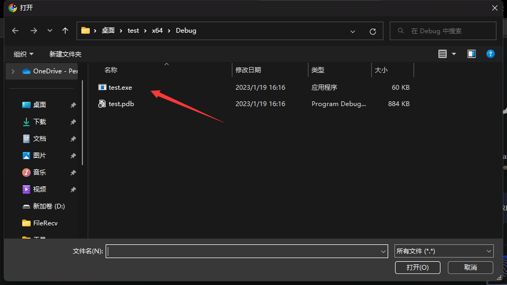Close the 打开 dialog
The image size is (507, 285).
(495, 8)
